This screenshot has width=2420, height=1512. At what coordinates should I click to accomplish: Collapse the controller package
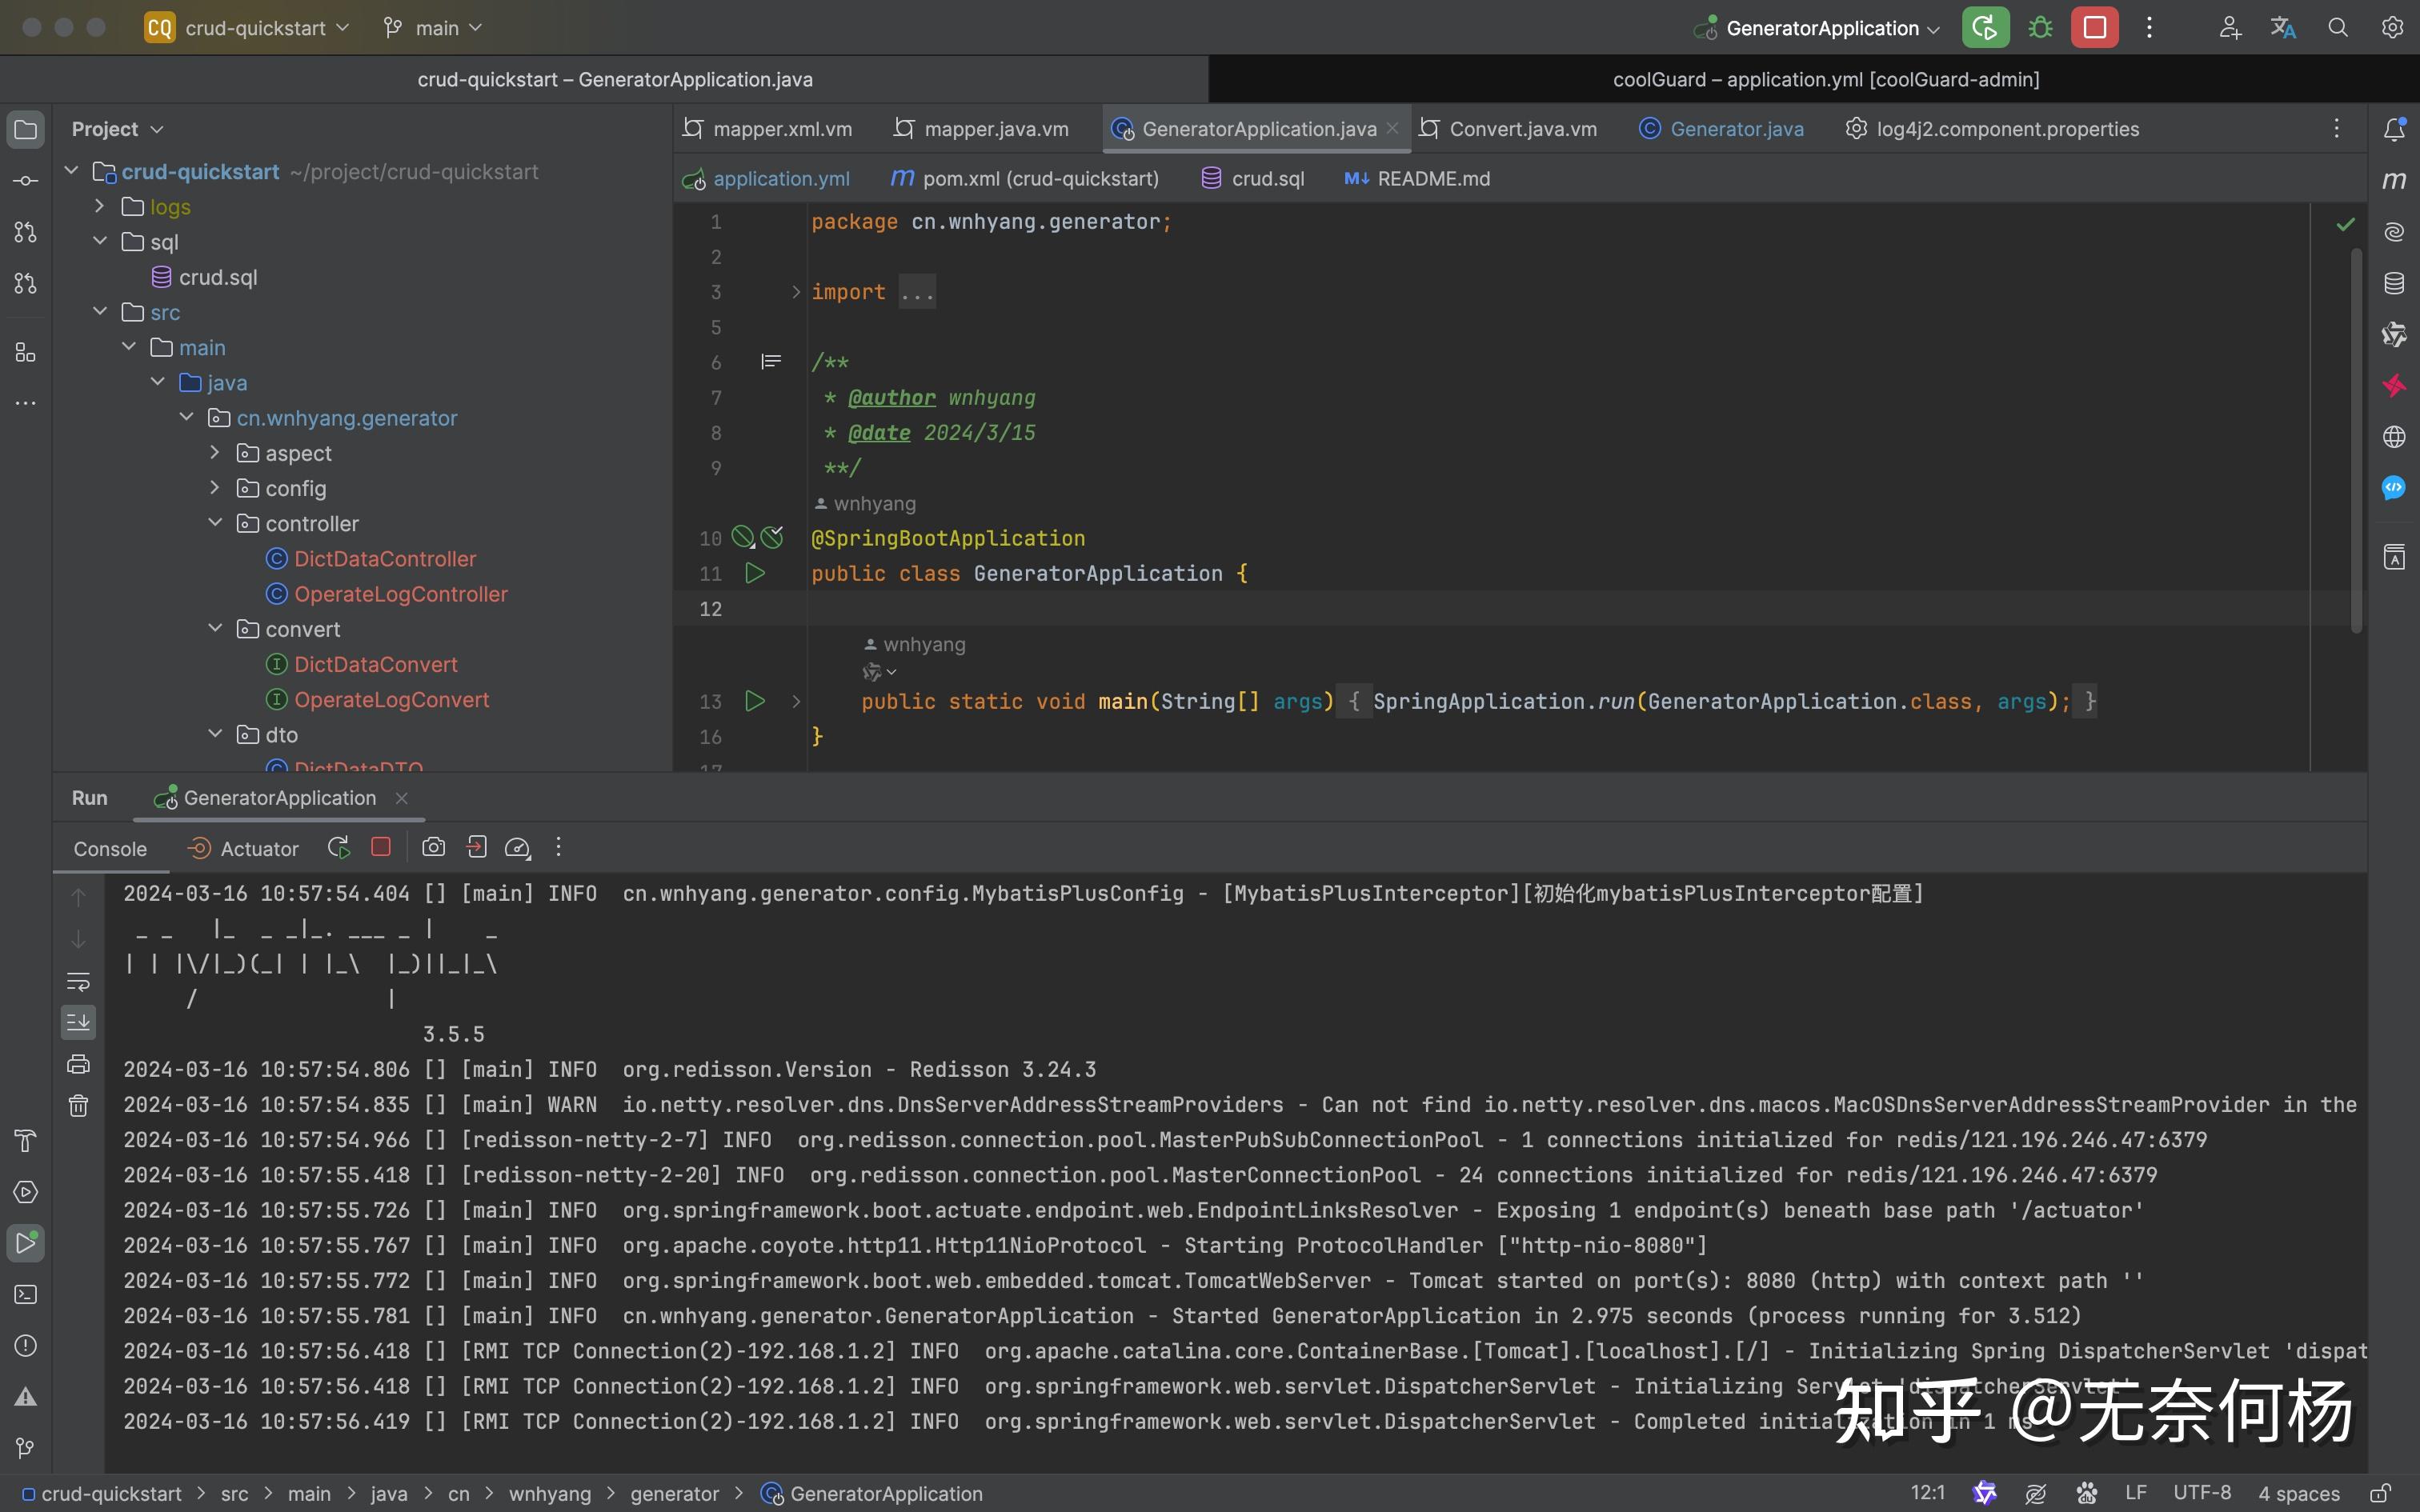[x=215, y=523]
